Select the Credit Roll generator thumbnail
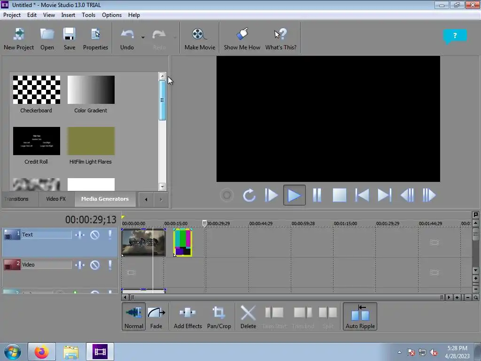The width and height of the screenshot is (481, 361). click(36, 141)
